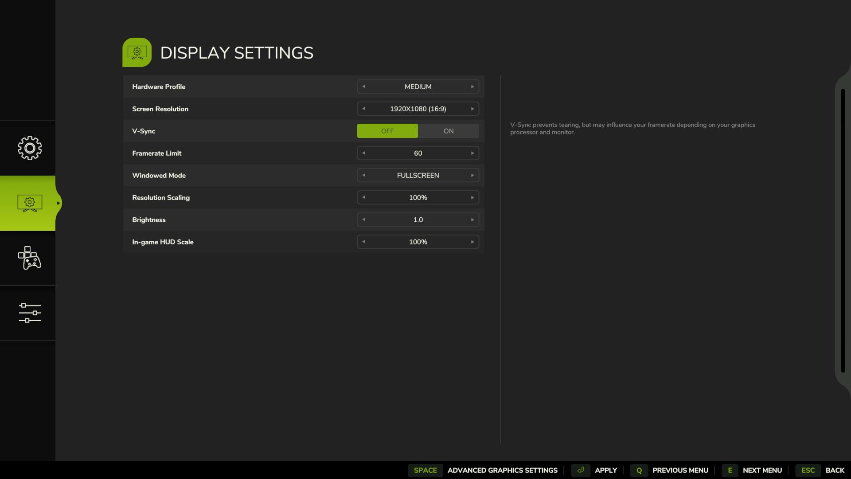Lower the Brightness value with the left arrow

coord(363,219)
